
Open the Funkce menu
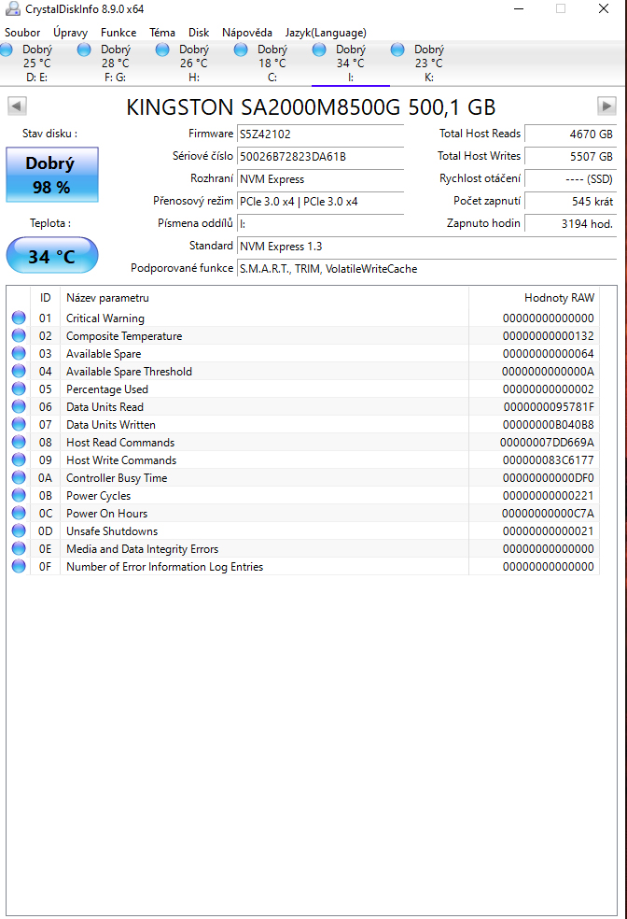118,33
